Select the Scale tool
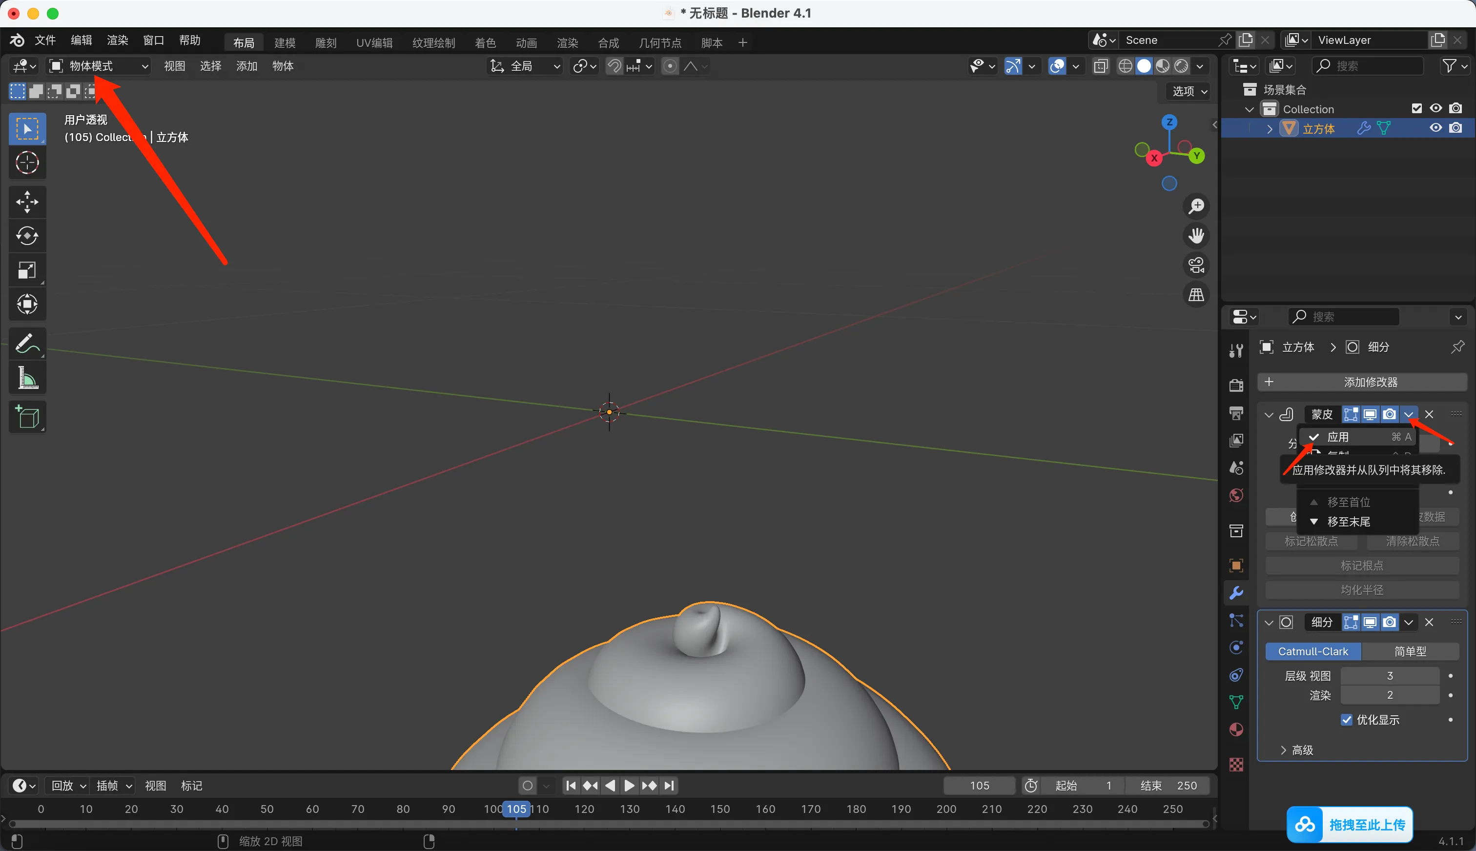 pyautogui.click(x=27, y=270)
